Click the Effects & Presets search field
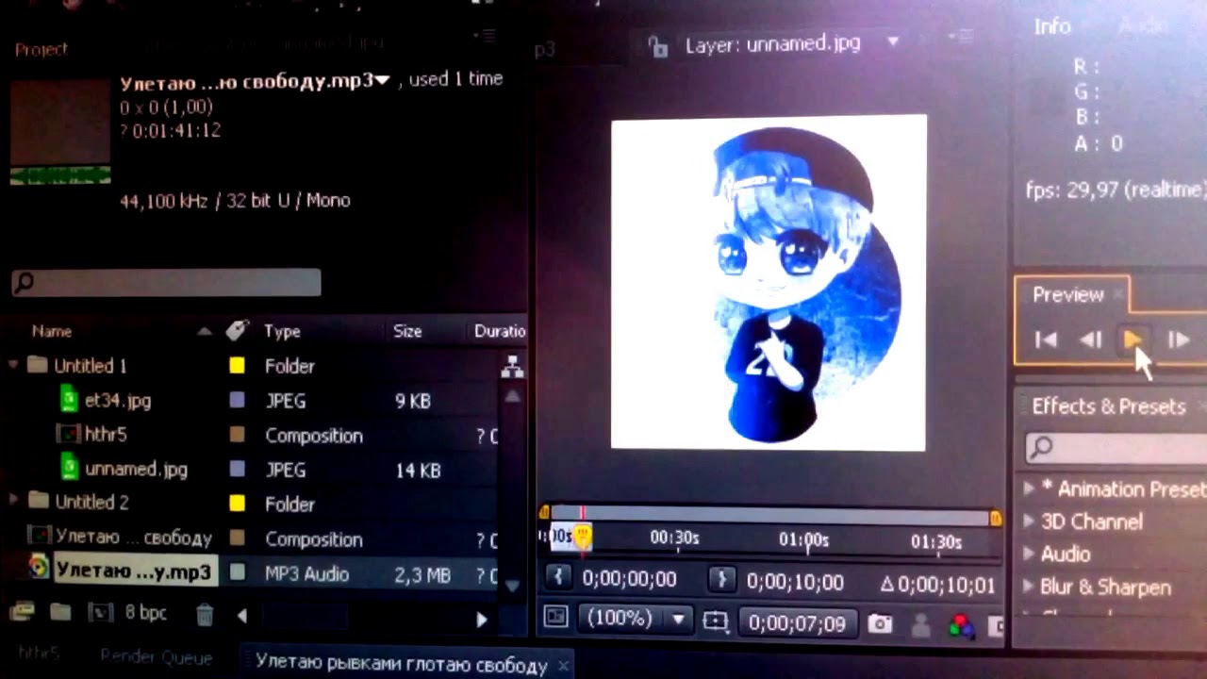Screen dimensions: 1207x679 pos(1116,447)
